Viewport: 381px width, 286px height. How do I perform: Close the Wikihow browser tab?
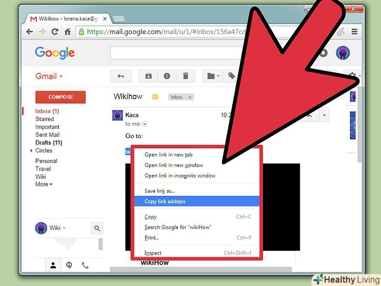pyautogui.click(x=105, y=19)
